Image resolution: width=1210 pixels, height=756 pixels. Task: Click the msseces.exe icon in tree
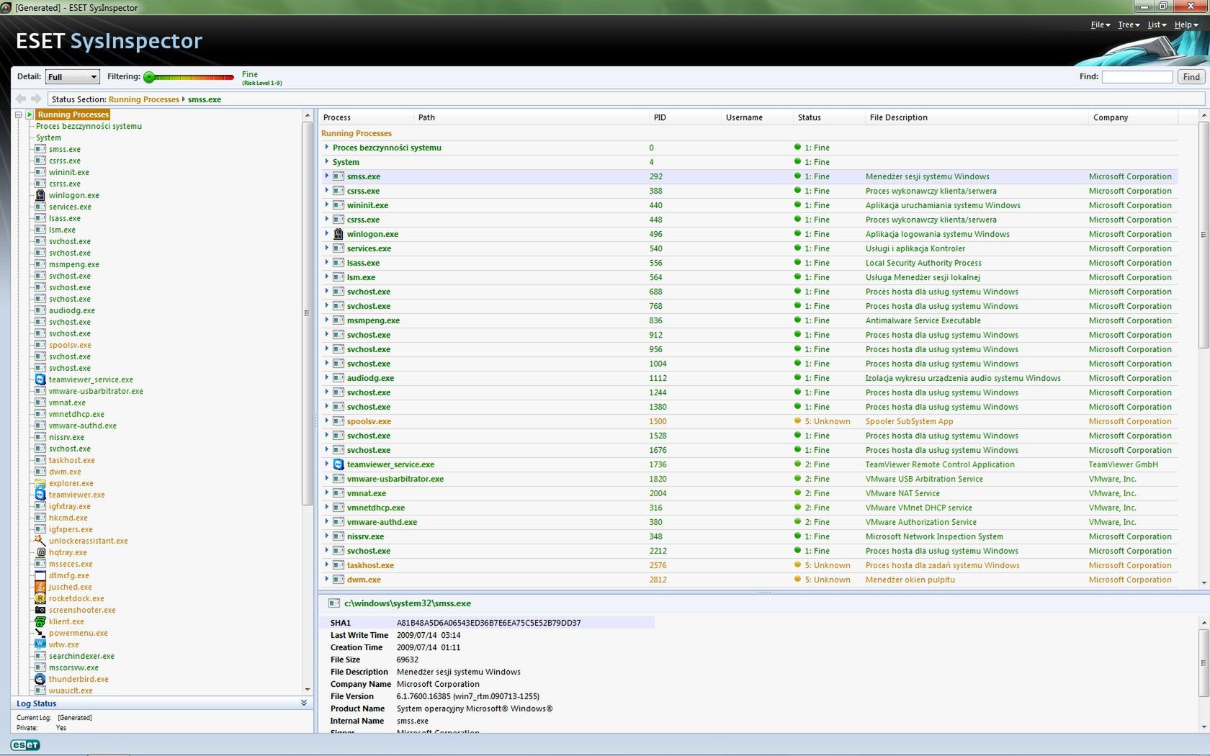point(40,564)
